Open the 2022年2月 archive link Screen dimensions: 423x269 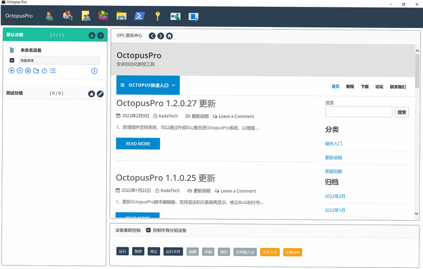[335, 196]
